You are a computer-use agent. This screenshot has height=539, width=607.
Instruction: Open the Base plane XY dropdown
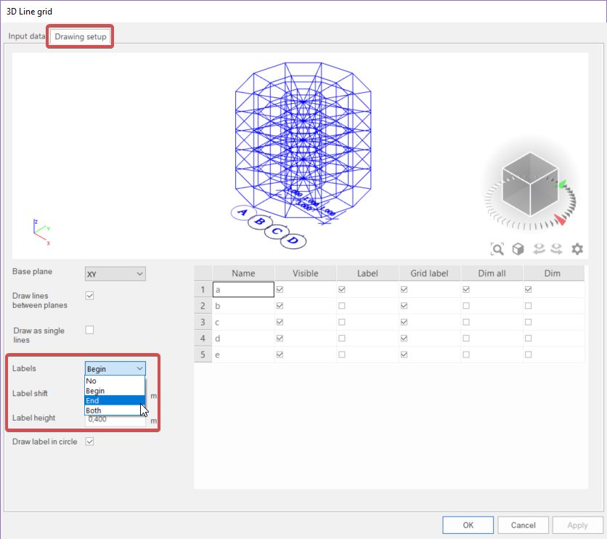115,274
